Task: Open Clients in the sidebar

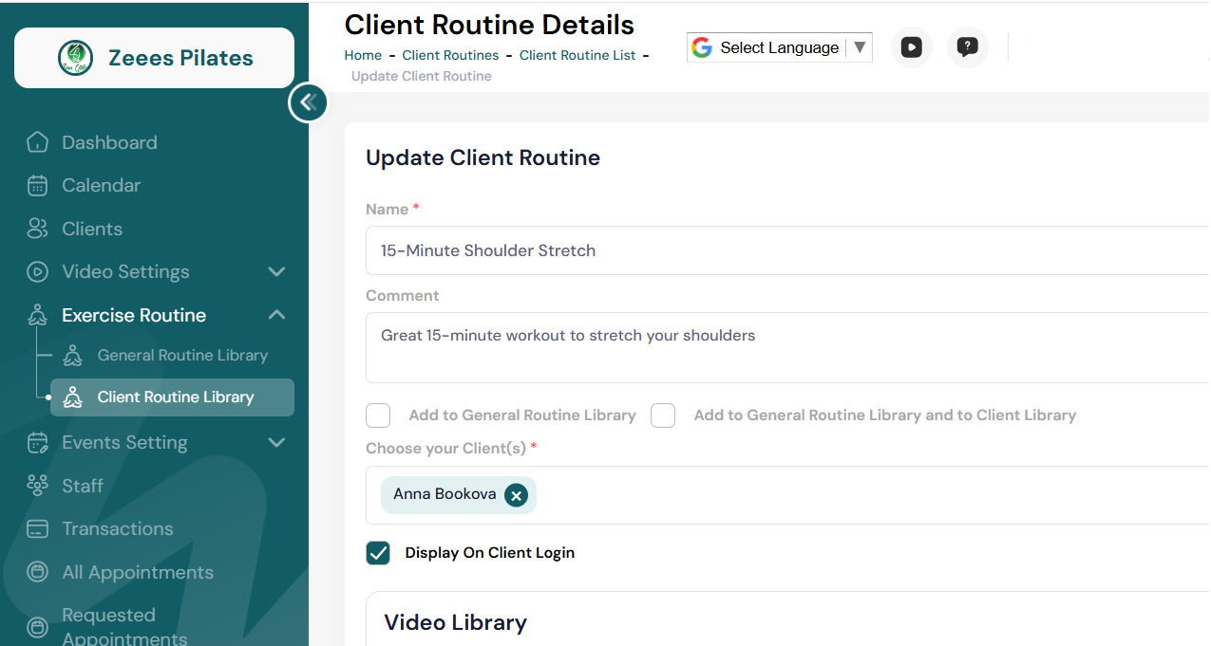Action: [92, 229]
